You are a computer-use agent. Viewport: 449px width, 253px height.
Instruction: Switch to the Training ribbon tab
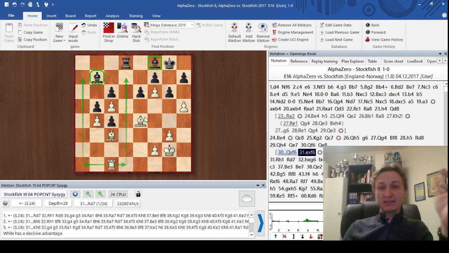tap(136, 16)
